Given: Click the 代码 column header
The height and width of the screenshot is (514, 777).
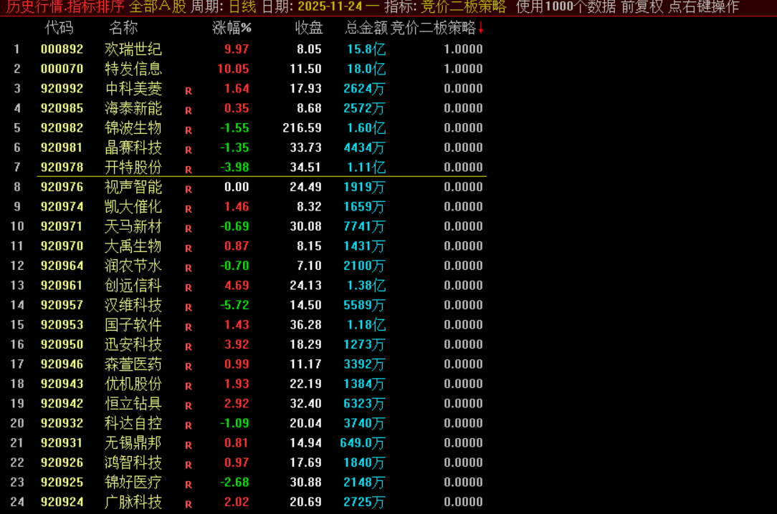Looking at the screenshot, I should tap(59, 29).
